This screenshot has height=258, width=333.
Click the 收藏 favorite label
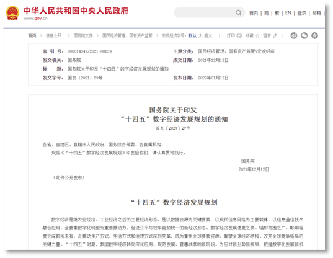tap(249, 36)
